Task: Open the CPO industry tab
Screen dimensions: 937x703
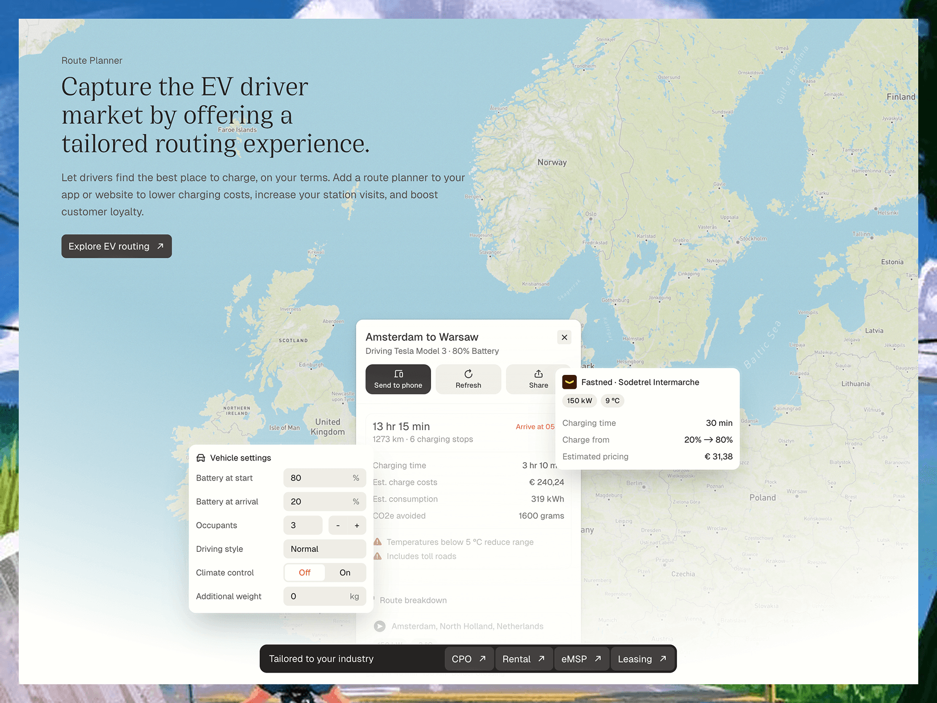Action: (469, 659)
